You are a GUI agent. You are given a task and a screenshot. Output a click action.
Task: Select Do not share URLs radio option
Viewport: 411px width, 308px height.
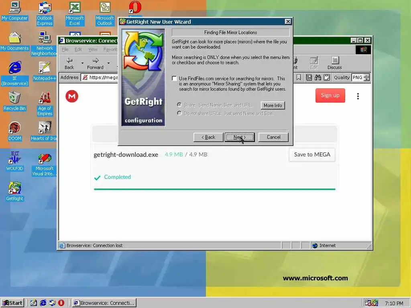(x=179, y=113)
